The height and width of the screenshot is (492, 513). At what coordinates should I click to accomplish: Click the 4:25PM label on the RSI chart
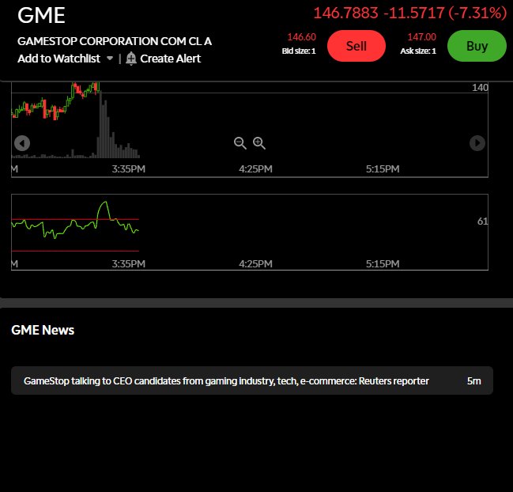point(255,264)
